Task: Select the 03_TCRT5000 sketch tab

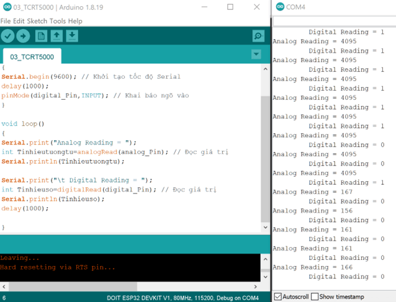Action: click(32, 56)
